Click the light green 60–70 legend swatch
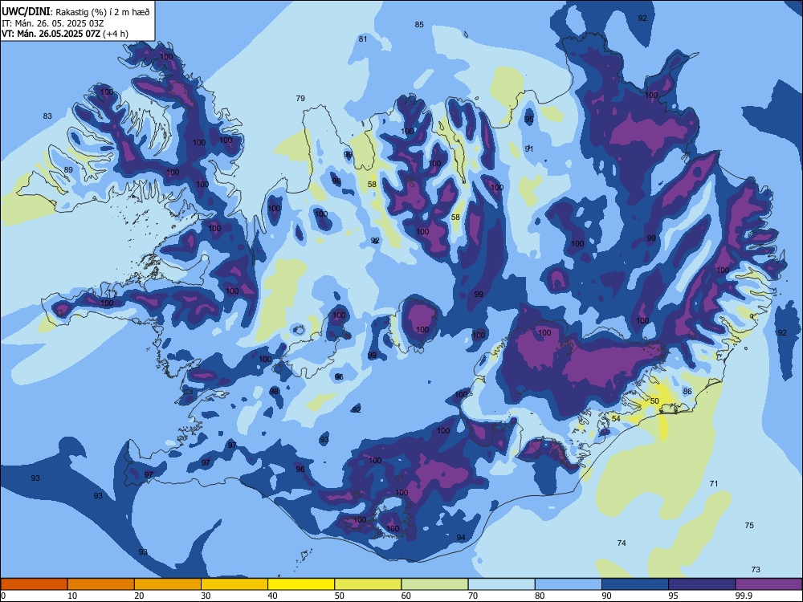The image size is (803, 602). [x=434, y=584]
